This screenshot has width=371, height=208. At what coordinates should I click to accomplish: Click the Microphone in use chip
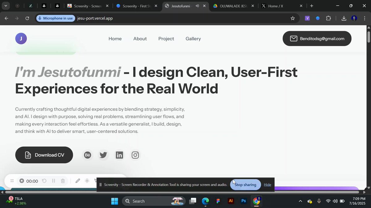tap(55, 18)
